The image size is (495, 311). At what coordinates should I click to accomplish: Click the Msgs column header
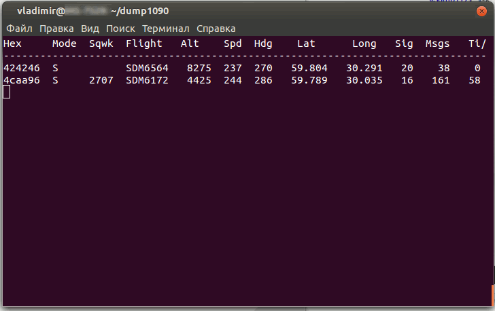pyautogui.click(x=437, y=43)
